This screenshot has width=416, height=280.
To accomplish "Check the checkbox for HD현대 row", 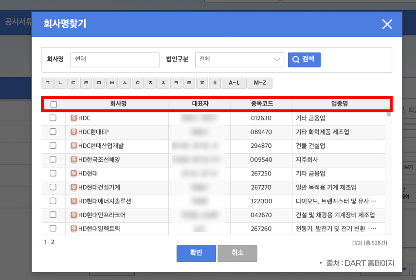I will [54, 174].
